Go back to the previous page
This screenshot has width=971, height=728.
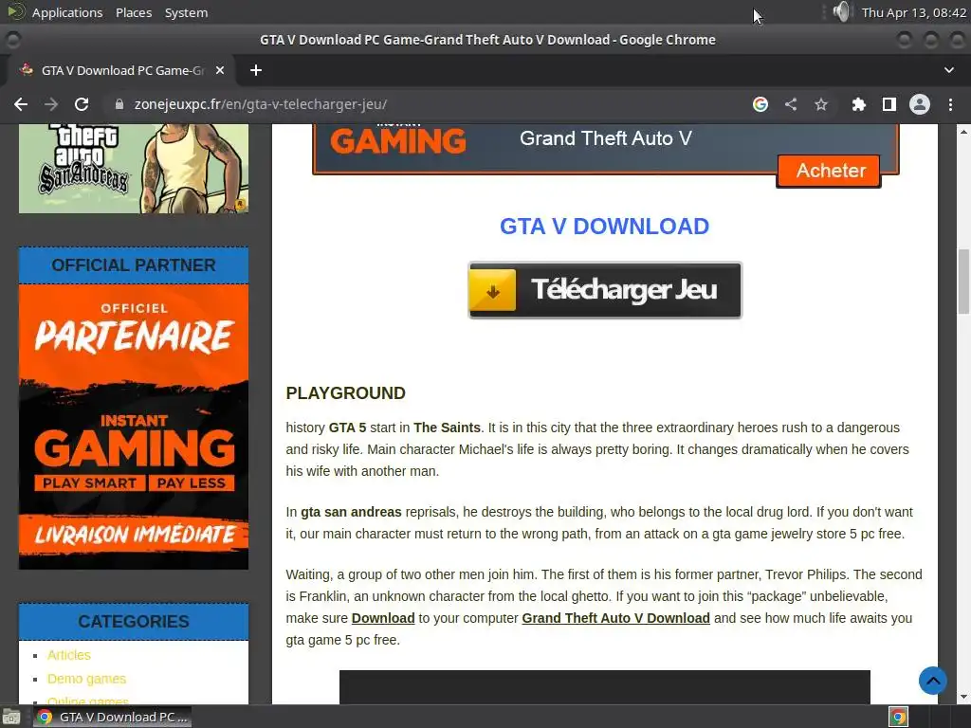21,104
